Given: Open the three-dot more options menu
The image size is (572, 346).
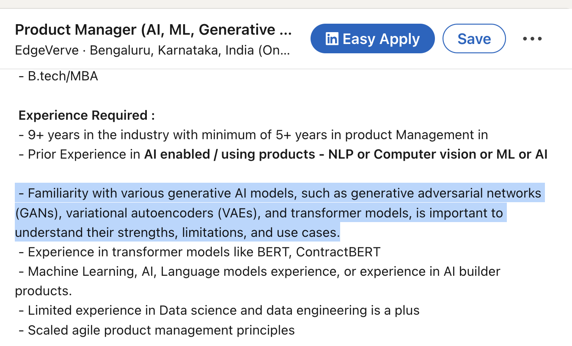Looking at the screenshot, I should pyautogui.click(x=532, y=39).
